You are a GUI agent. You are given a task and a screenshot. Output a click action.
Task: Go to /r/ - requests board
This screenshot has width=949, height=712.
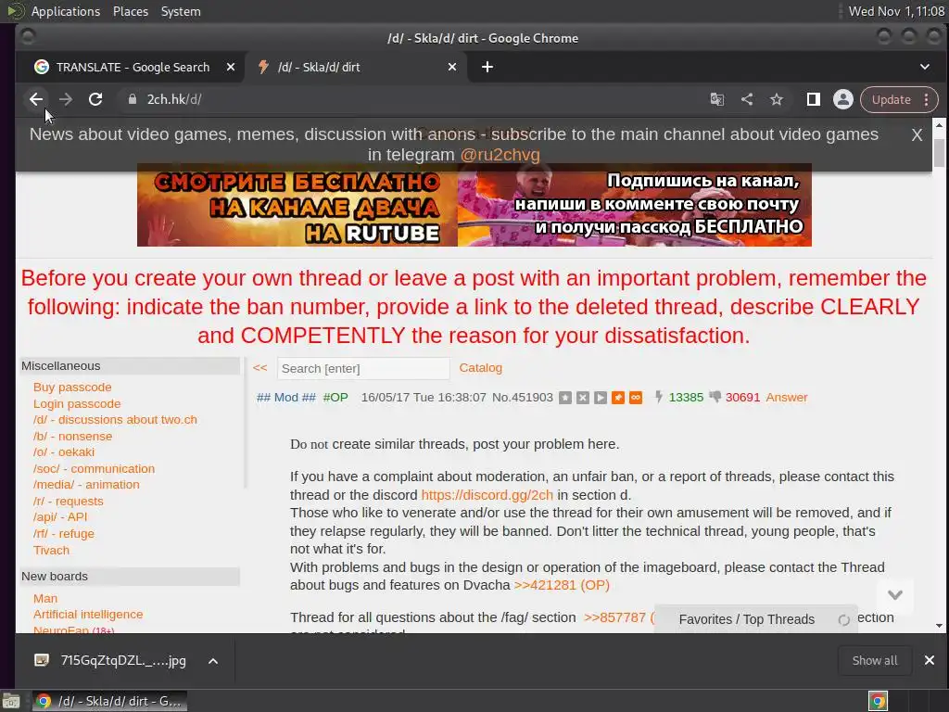point(68,502)
